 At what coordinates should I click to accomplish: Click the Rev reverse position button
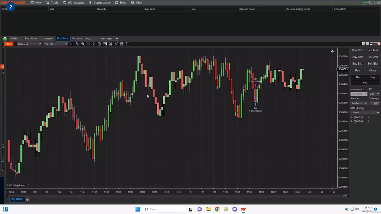(357, 70)
